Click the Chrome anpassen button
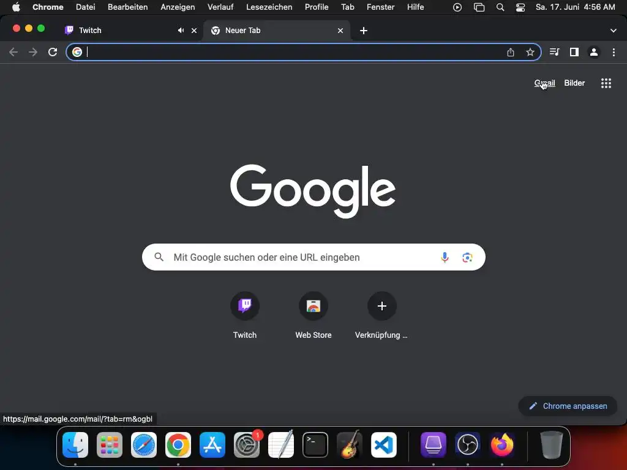Image resolution: width=627 pixels, height=470 pixels. 568,406
